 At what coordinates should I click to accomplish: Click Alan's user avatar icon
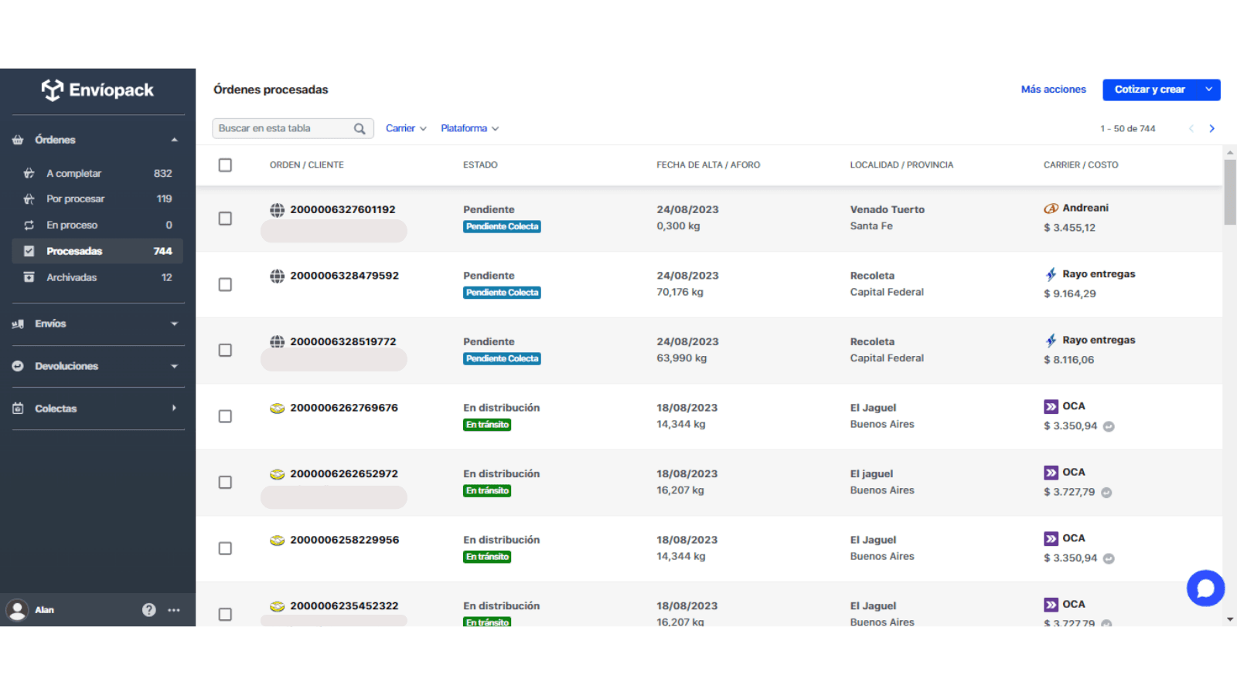(17, 610)
